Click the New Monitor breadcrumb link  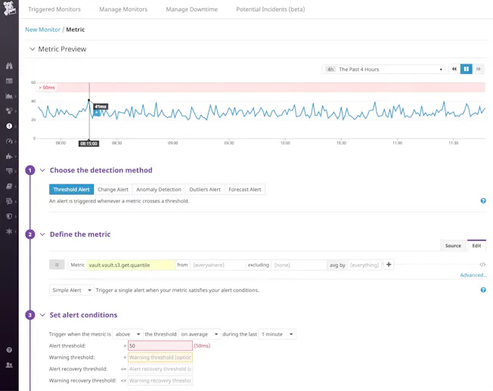click(x=42, y=29)
